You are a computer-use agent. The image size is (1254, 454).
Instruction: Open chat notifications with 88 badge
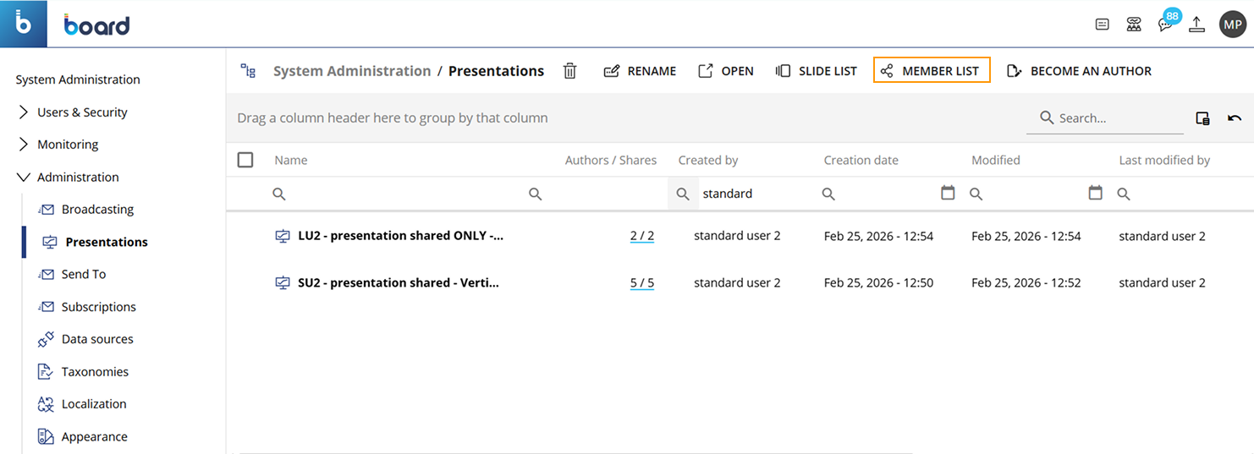[x=1168, y=21]
